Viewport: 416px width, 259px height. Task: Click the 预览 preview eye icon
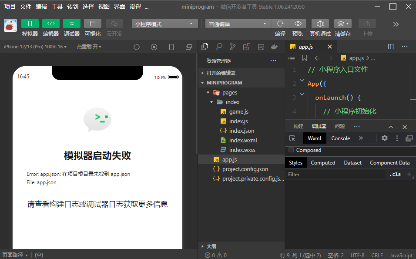click(x=298, y=24)
